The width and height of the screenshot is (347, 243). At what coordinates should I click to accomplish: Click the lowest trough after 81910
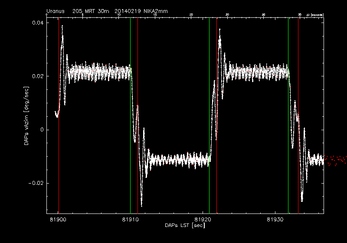(x=141, y=206)
